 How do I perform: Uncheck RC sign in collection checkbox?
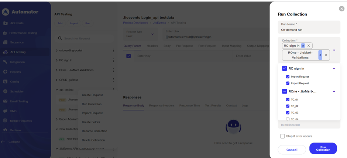285,69
